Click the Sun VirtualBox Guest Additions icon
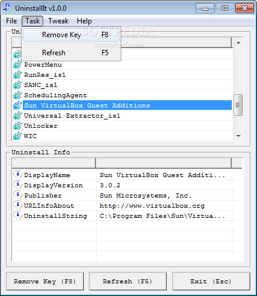 coord(17,106)
